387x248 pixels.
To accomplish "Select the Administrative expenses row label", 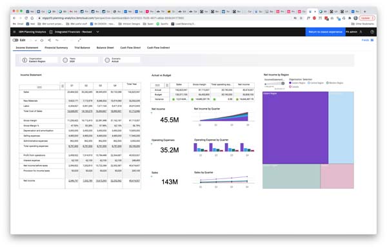I will pos(35,141).
